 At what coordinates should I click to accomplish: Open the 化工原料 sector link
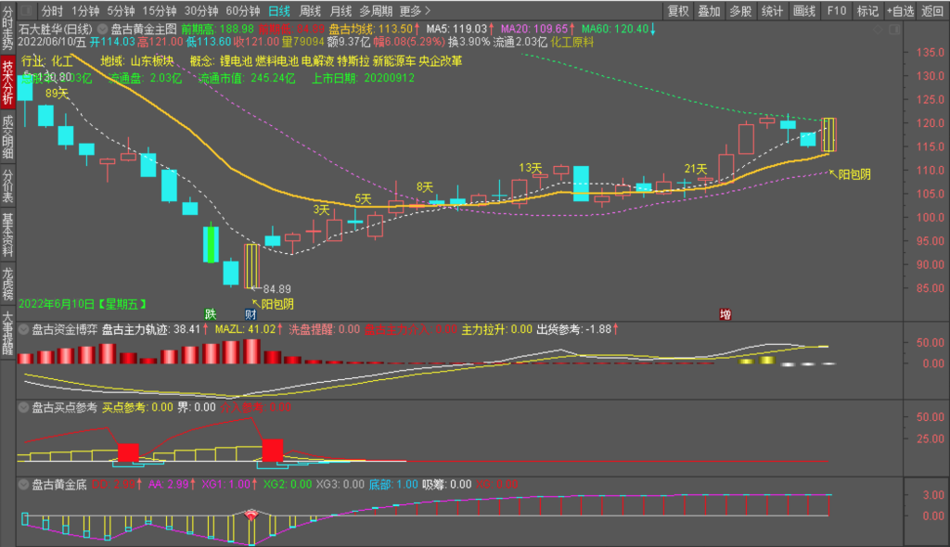[572, 42]
